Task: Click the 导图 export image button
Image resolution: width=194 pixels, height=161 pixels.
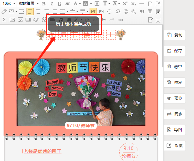Action: 174,130
